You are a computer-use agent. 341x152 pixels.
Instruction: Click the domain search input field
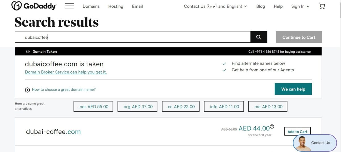(x=133, y=37)
